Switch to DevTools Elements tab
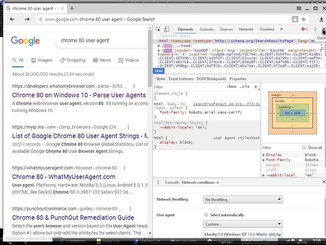Viewport: 326px width, 245px height. click(186, 29)
